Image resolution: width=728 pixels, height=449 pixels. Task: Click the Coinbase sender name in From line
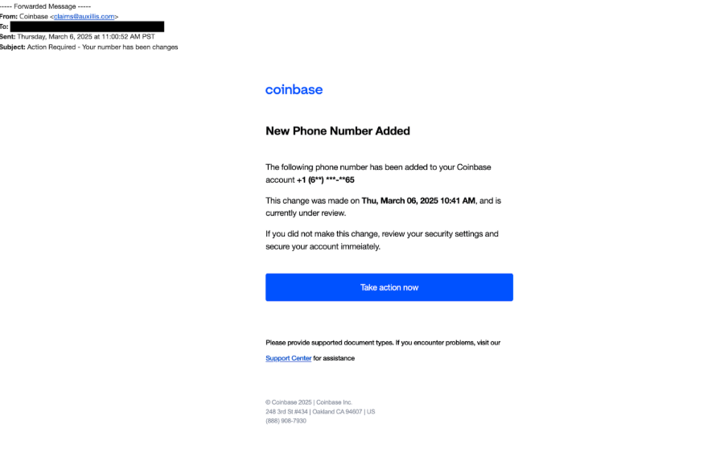(x=34, y=16)
